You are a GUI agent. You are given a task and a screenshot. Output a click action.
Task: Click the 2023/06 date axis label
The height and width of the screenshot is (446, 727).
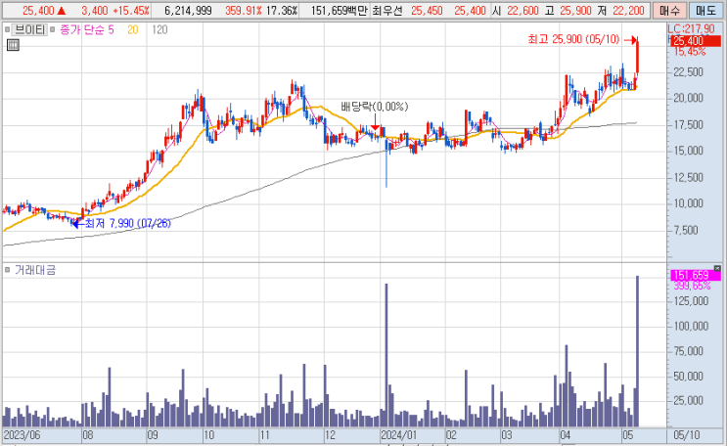pos(22,435)
